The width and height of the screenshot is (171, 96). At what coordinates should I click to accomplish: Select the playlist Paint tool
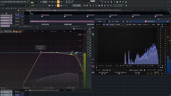click(x=8, y=8)
